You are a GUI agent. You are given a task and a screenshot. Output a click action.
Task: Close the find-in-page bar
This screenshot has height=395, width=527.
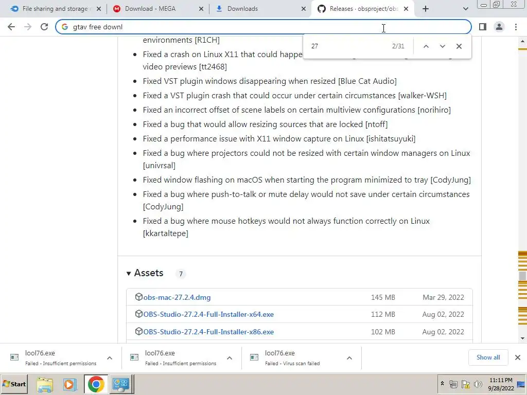click(x=459, y=46)
